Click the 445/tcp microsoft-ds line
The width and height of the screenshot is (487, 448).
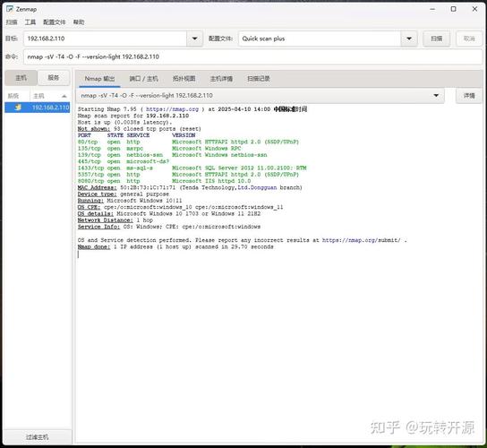[124, 161]
